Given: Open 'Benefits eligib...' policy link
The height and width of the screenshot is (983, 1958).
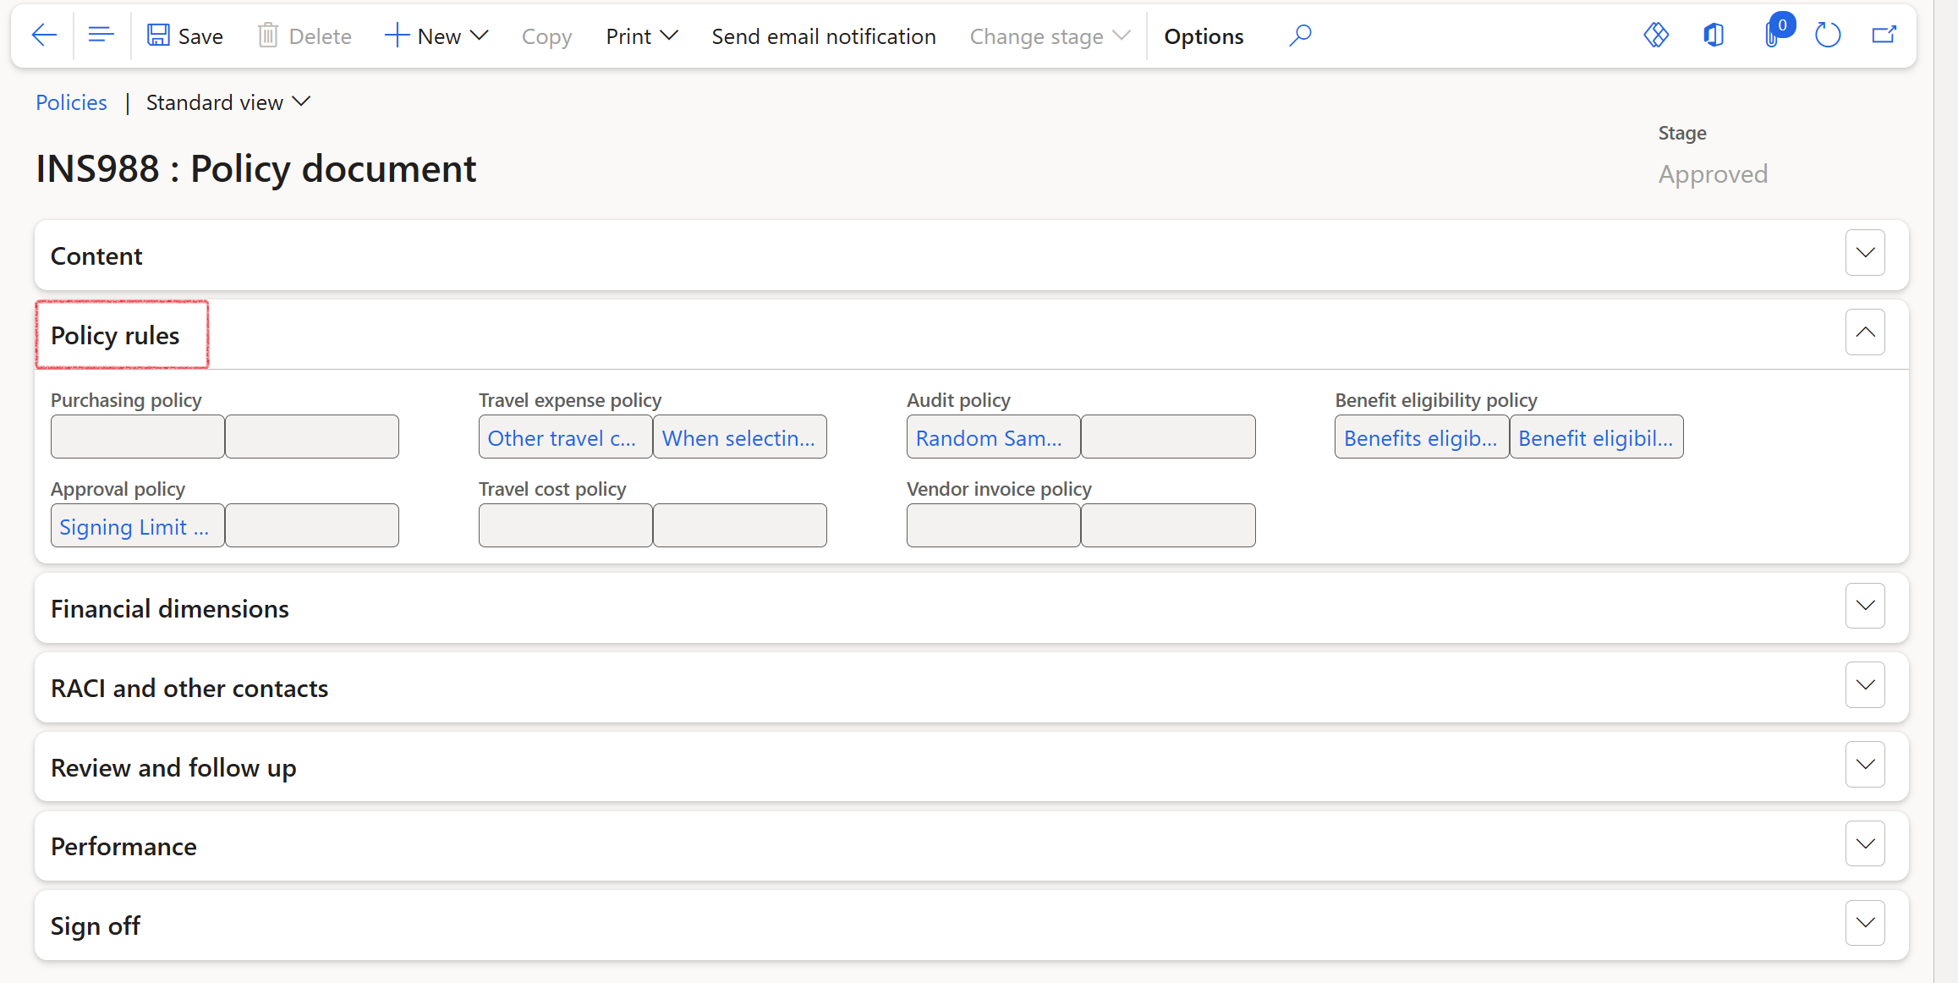Looking at the screenshot, I should point(1422,437).
